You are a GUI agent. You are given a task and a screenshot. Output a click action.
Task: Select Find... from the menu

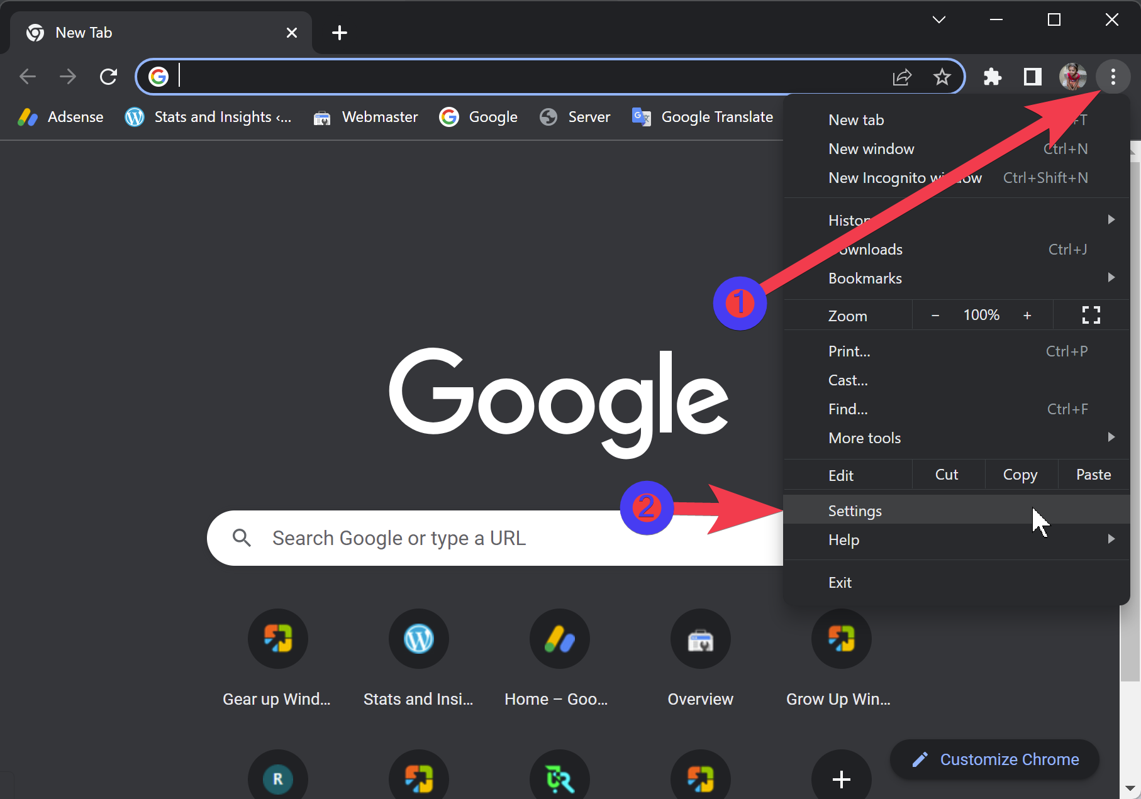point(957,409)
